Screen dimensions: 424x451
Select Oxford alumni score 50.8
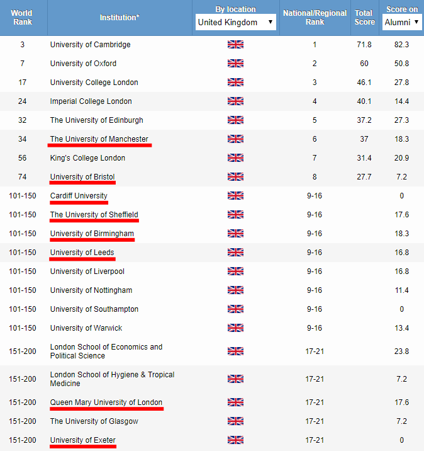pos(401,63)
